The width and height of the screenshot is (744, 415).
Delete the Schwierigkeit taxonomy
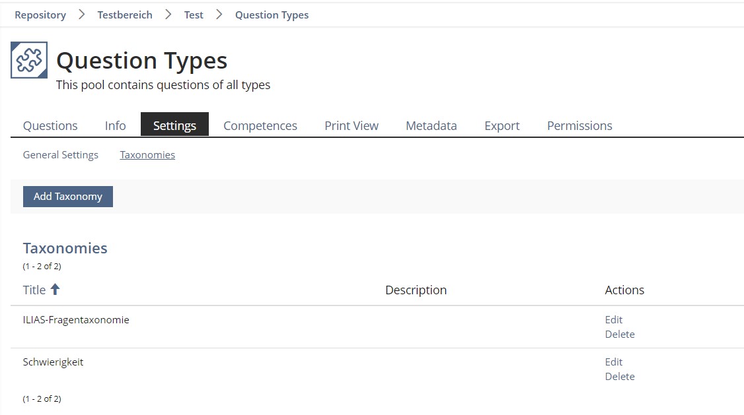(x=620, y=377)
